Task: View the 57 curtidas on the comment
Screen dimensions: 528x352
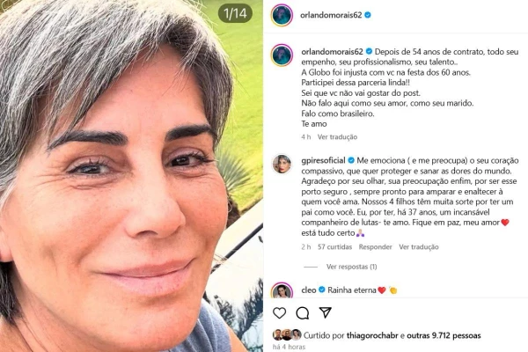Action: (x=334, y=247)
